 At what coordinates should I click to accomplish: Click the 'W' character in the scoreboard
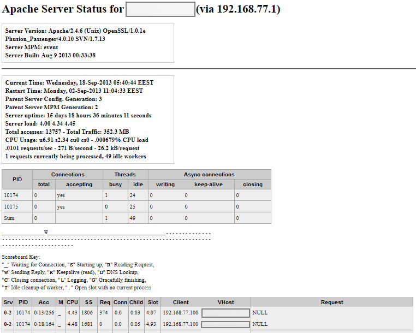click(46, 232)
